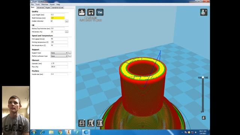Screen dimensions: 240x135
Task: Open the File menu
Action: pyautogui.click(x=32, y=4)
